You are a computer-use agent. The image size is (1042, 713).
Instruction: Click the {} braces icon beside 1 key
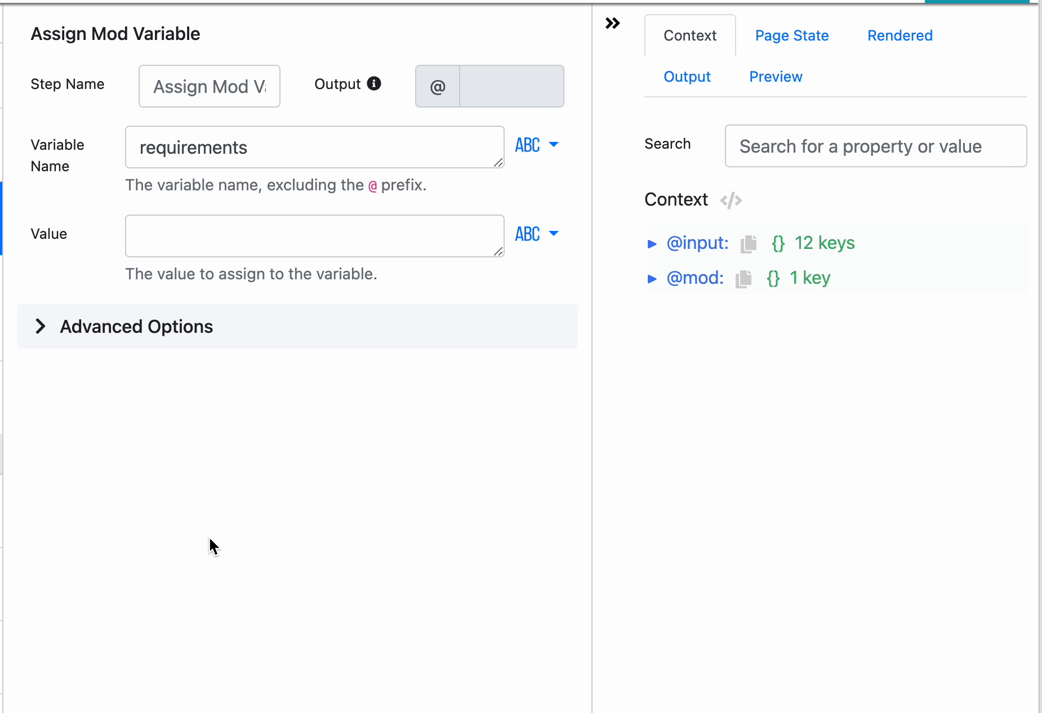773,278
